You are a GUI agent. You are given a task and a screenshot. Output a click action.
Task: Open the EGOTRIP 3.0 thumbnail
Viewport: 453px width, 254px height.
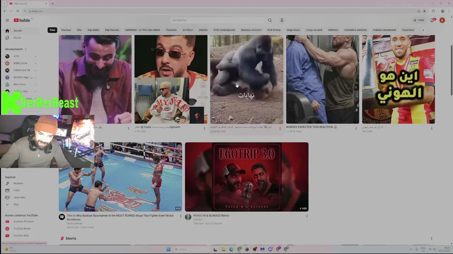[x=247, y=177]
